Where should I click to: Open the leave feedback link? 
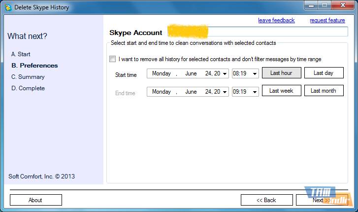point(276,20)
